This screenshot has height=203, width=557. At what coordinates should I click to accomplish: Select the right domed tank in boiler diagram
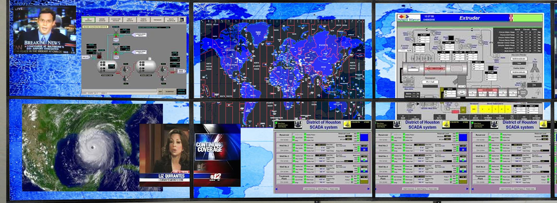tap(146, 66)
